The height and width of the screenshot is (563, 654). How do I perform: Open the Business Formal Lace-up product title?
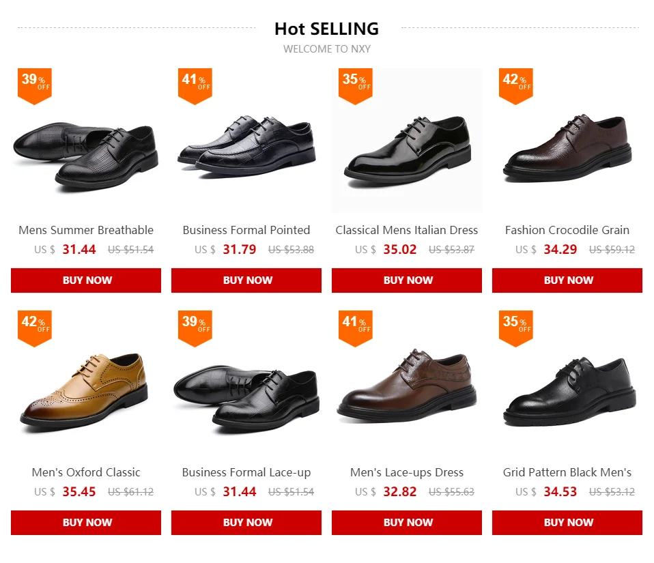(246, 472)
